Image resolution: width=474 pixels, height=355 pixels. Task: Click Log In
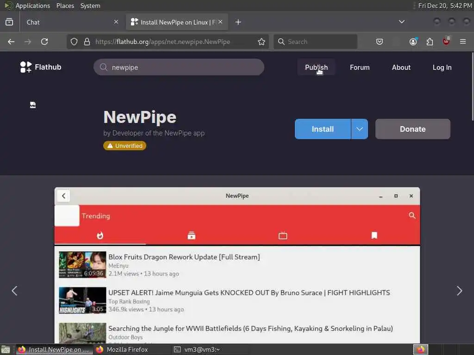[x=442, y=67]
